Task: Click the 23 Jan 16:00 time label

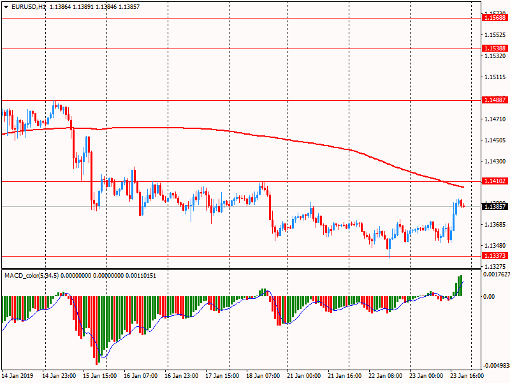Action: pos(467,376)
